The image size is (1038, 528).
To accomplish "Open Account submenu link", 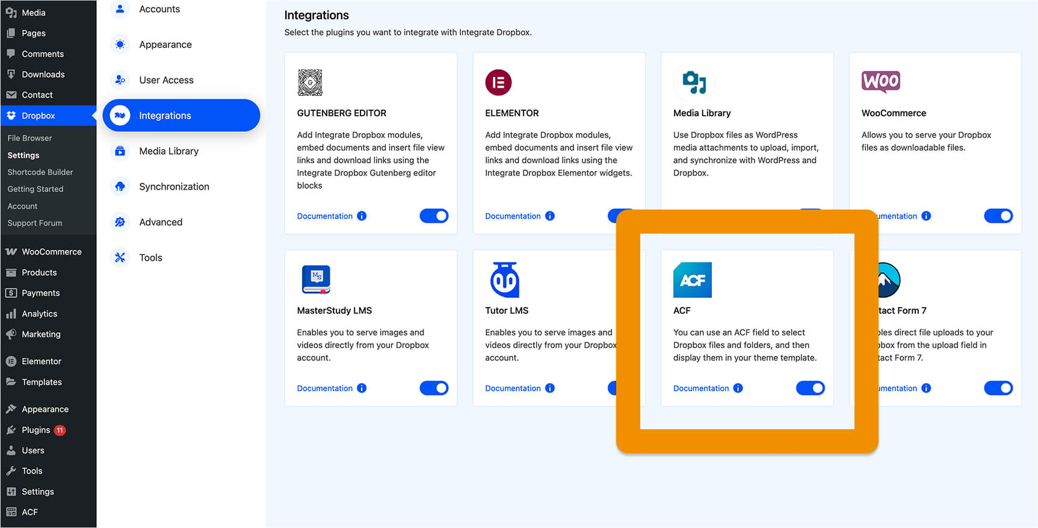I will pos(22,206).
